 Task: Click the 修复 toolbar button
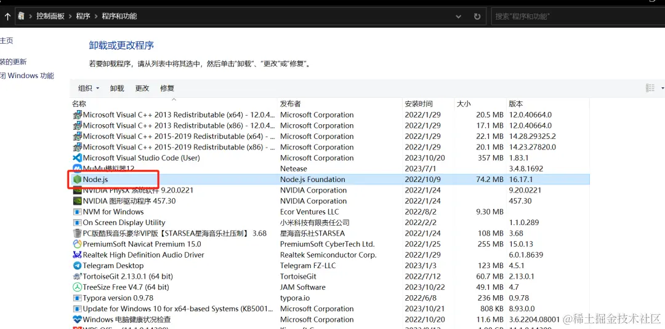pyautogui.click(x=167, y=88)
